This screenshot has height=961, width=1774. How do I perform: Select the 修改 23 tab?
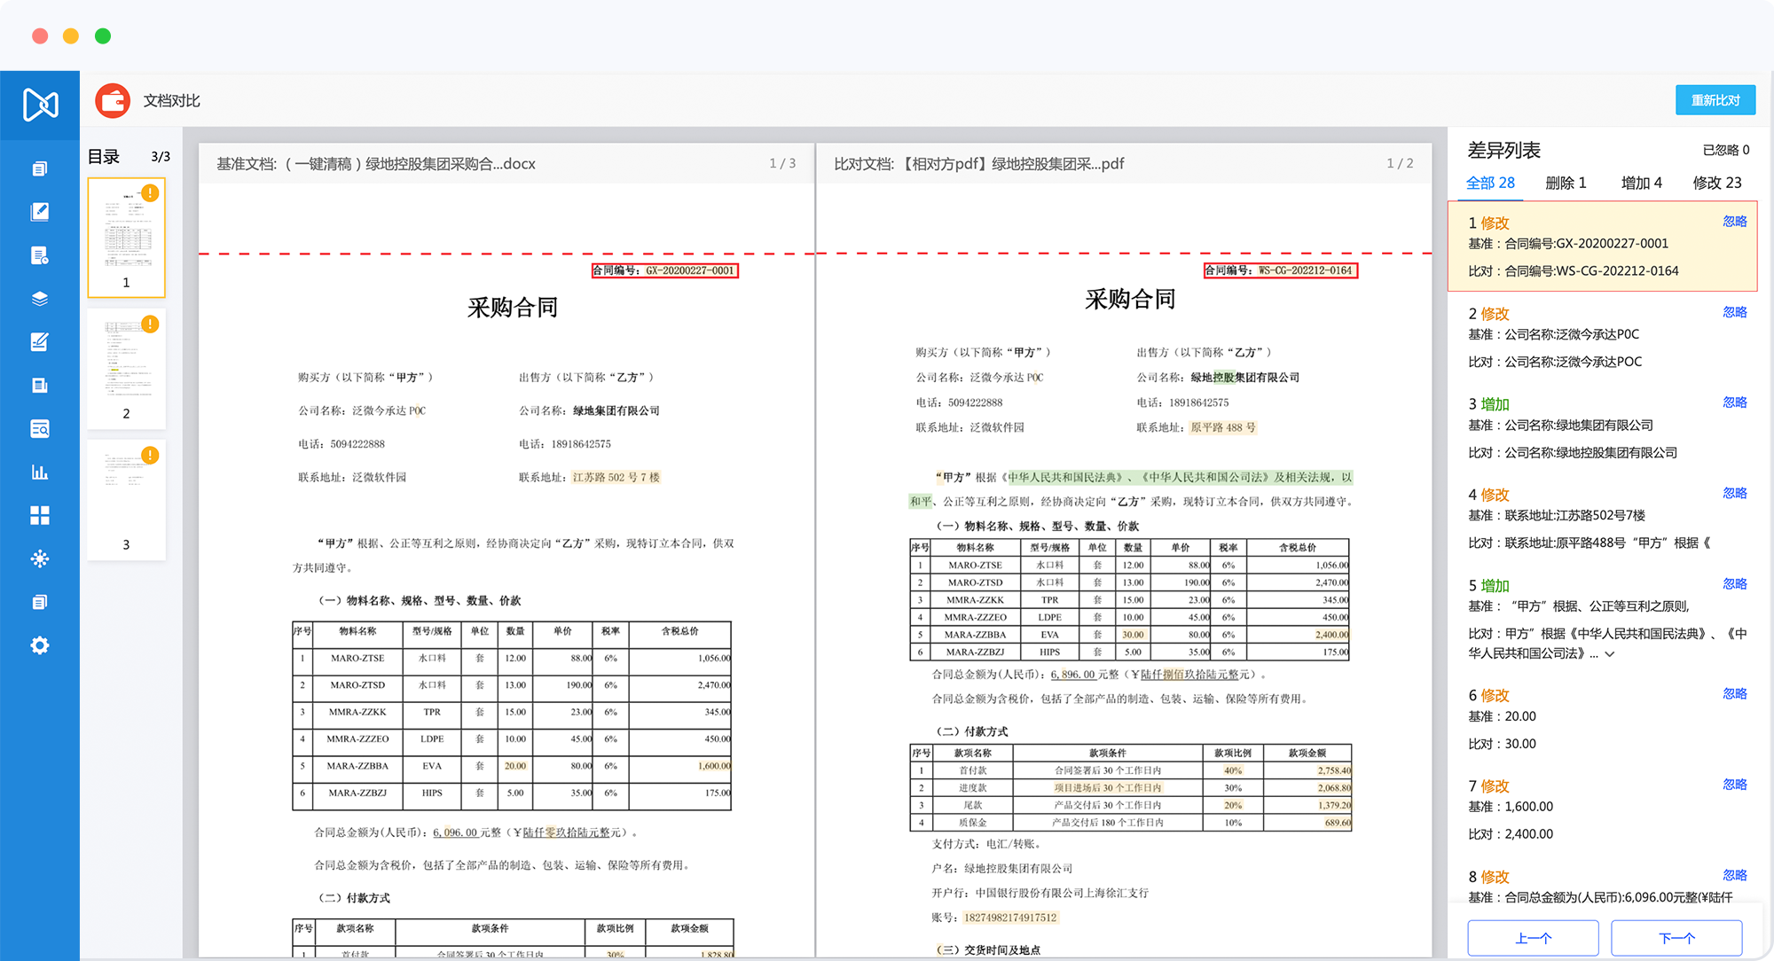pyautogui.click(x=1717, y=183)
